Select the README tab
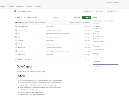129x97 pixels. click(19, 60)
